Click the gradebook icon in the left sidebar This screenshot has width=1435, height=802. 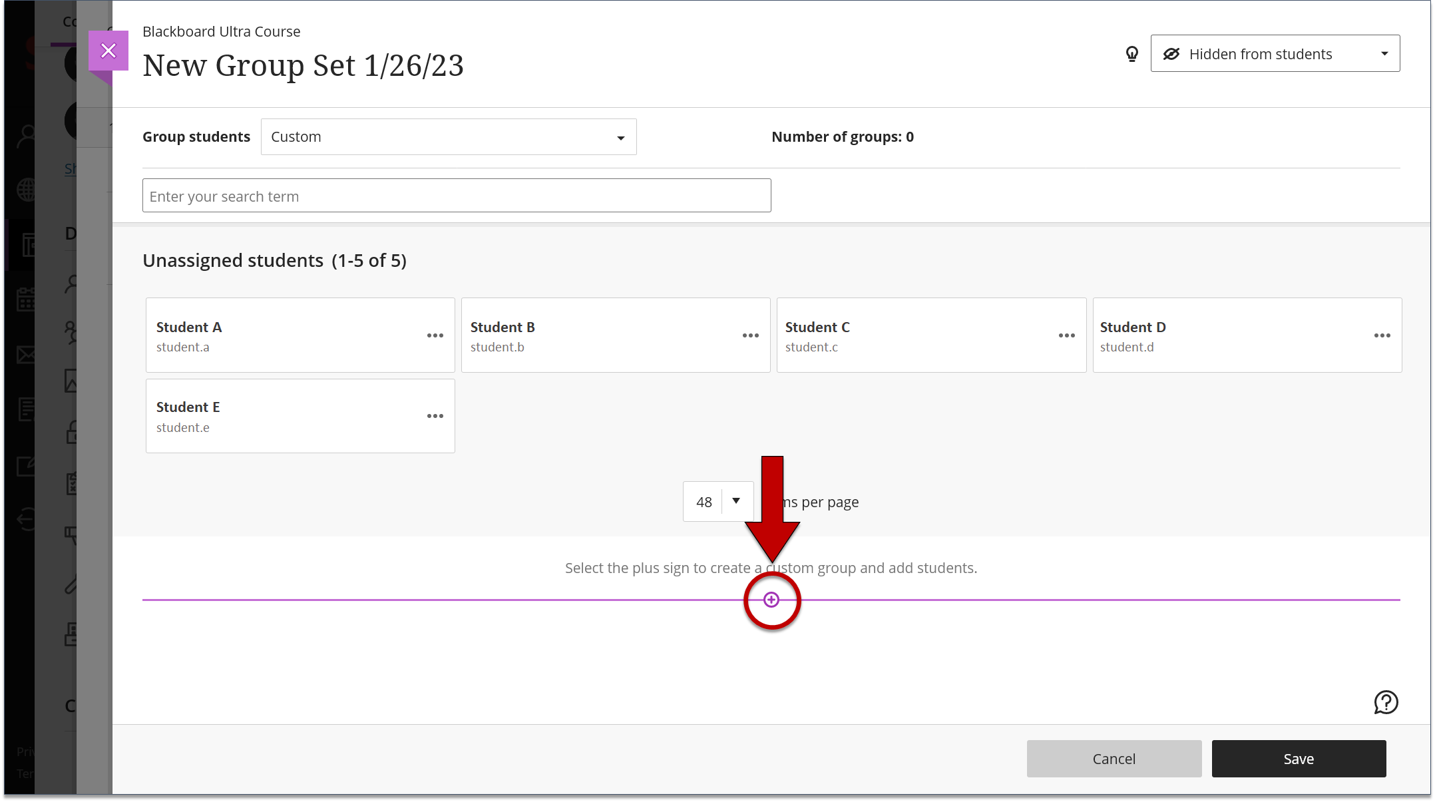(27, 408)
